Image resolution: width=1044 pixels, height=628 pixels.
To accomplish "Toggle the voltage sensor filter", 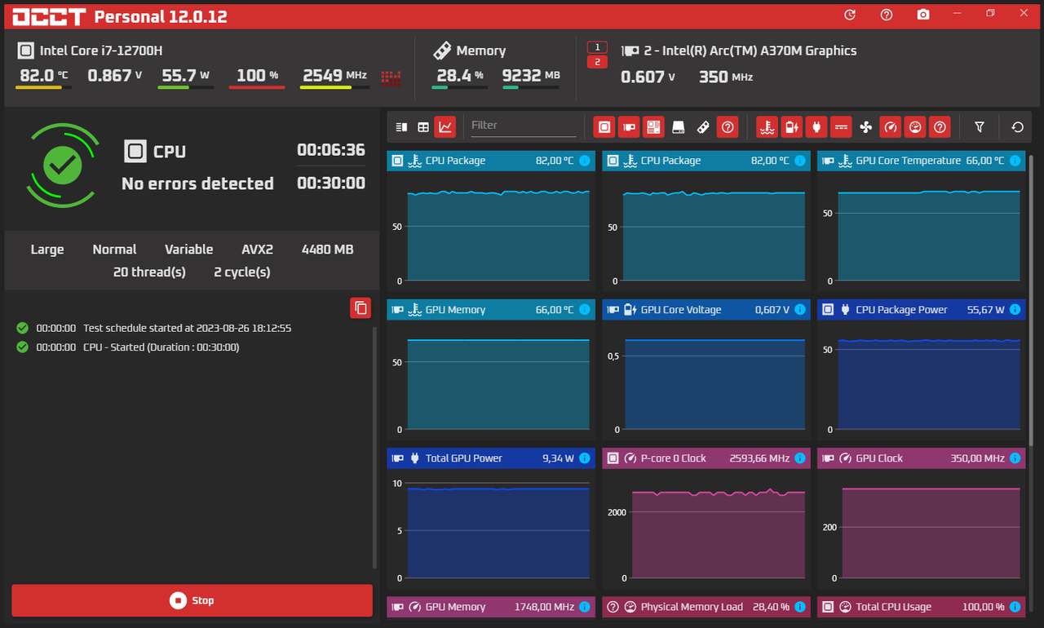I will [791, 126].
